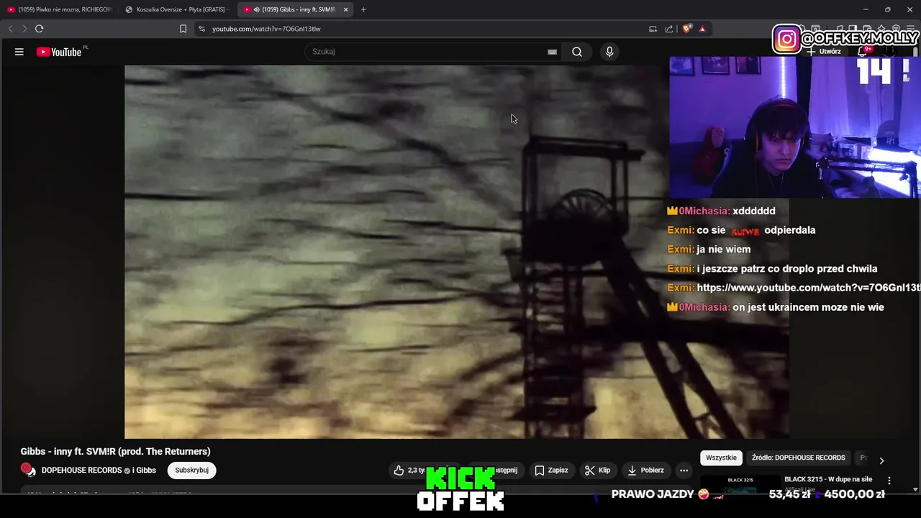Save the video with Zapisz button
This screenshot has height=518, width=921.
click(x=551, y=471)
